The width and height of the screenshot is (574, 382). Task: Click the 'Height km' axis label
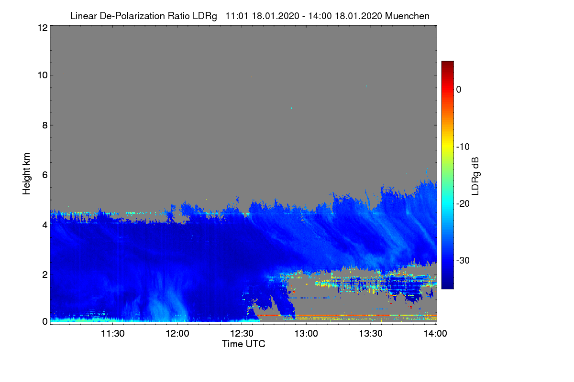(x=27, y=174)
